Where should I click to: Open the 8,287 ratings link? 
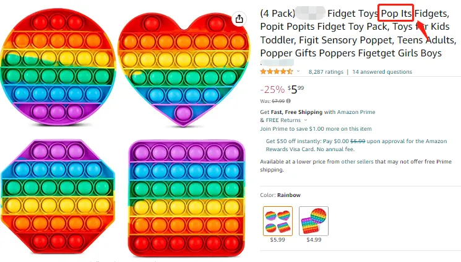click(325, 72)
